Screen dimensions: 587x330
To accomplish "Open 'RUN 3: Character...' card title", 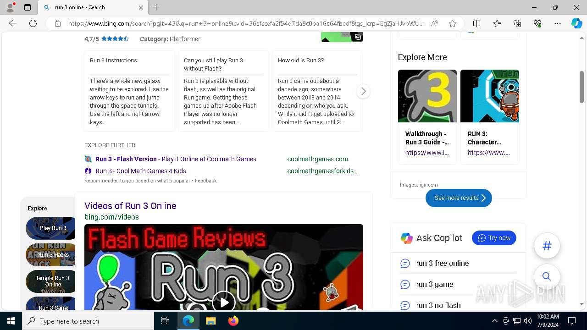I will [x=484, y=138].
